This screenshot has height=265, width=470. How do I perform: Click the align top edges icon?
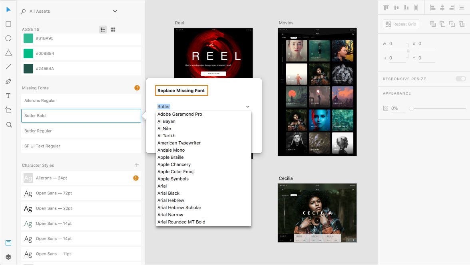tap(386, 8)
